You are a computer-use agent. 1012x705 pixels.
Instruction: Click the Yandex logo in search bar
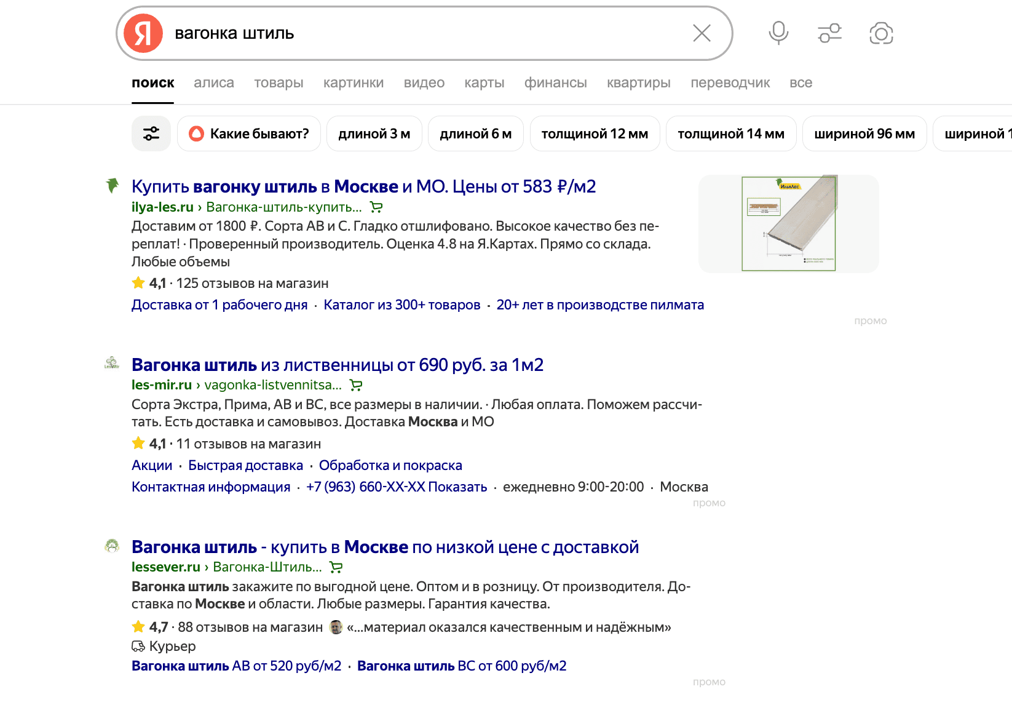(143, 33)
